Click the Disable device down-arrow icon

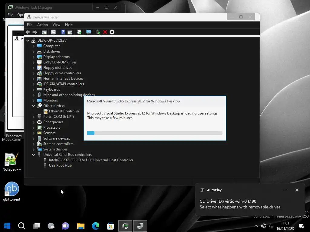pyautogui.click(x=112, y=32)
